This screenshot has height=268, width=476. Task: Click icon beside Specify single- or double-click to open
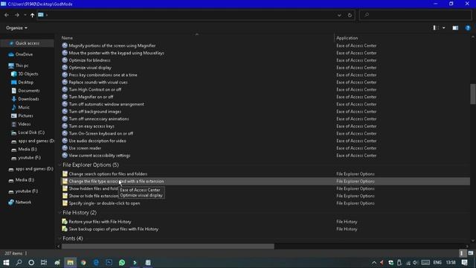tap(65, 203)
